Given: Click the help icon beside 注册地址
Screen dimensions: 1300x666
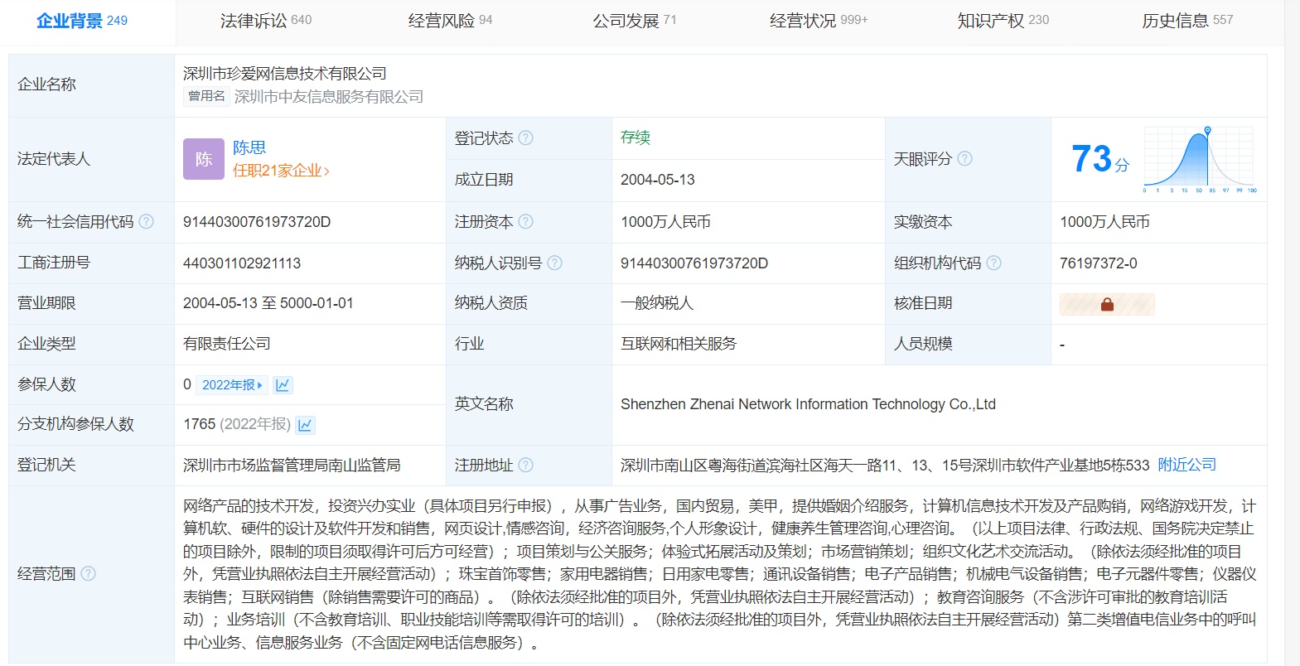Looking at the screenshot, I should click(525, 465).
